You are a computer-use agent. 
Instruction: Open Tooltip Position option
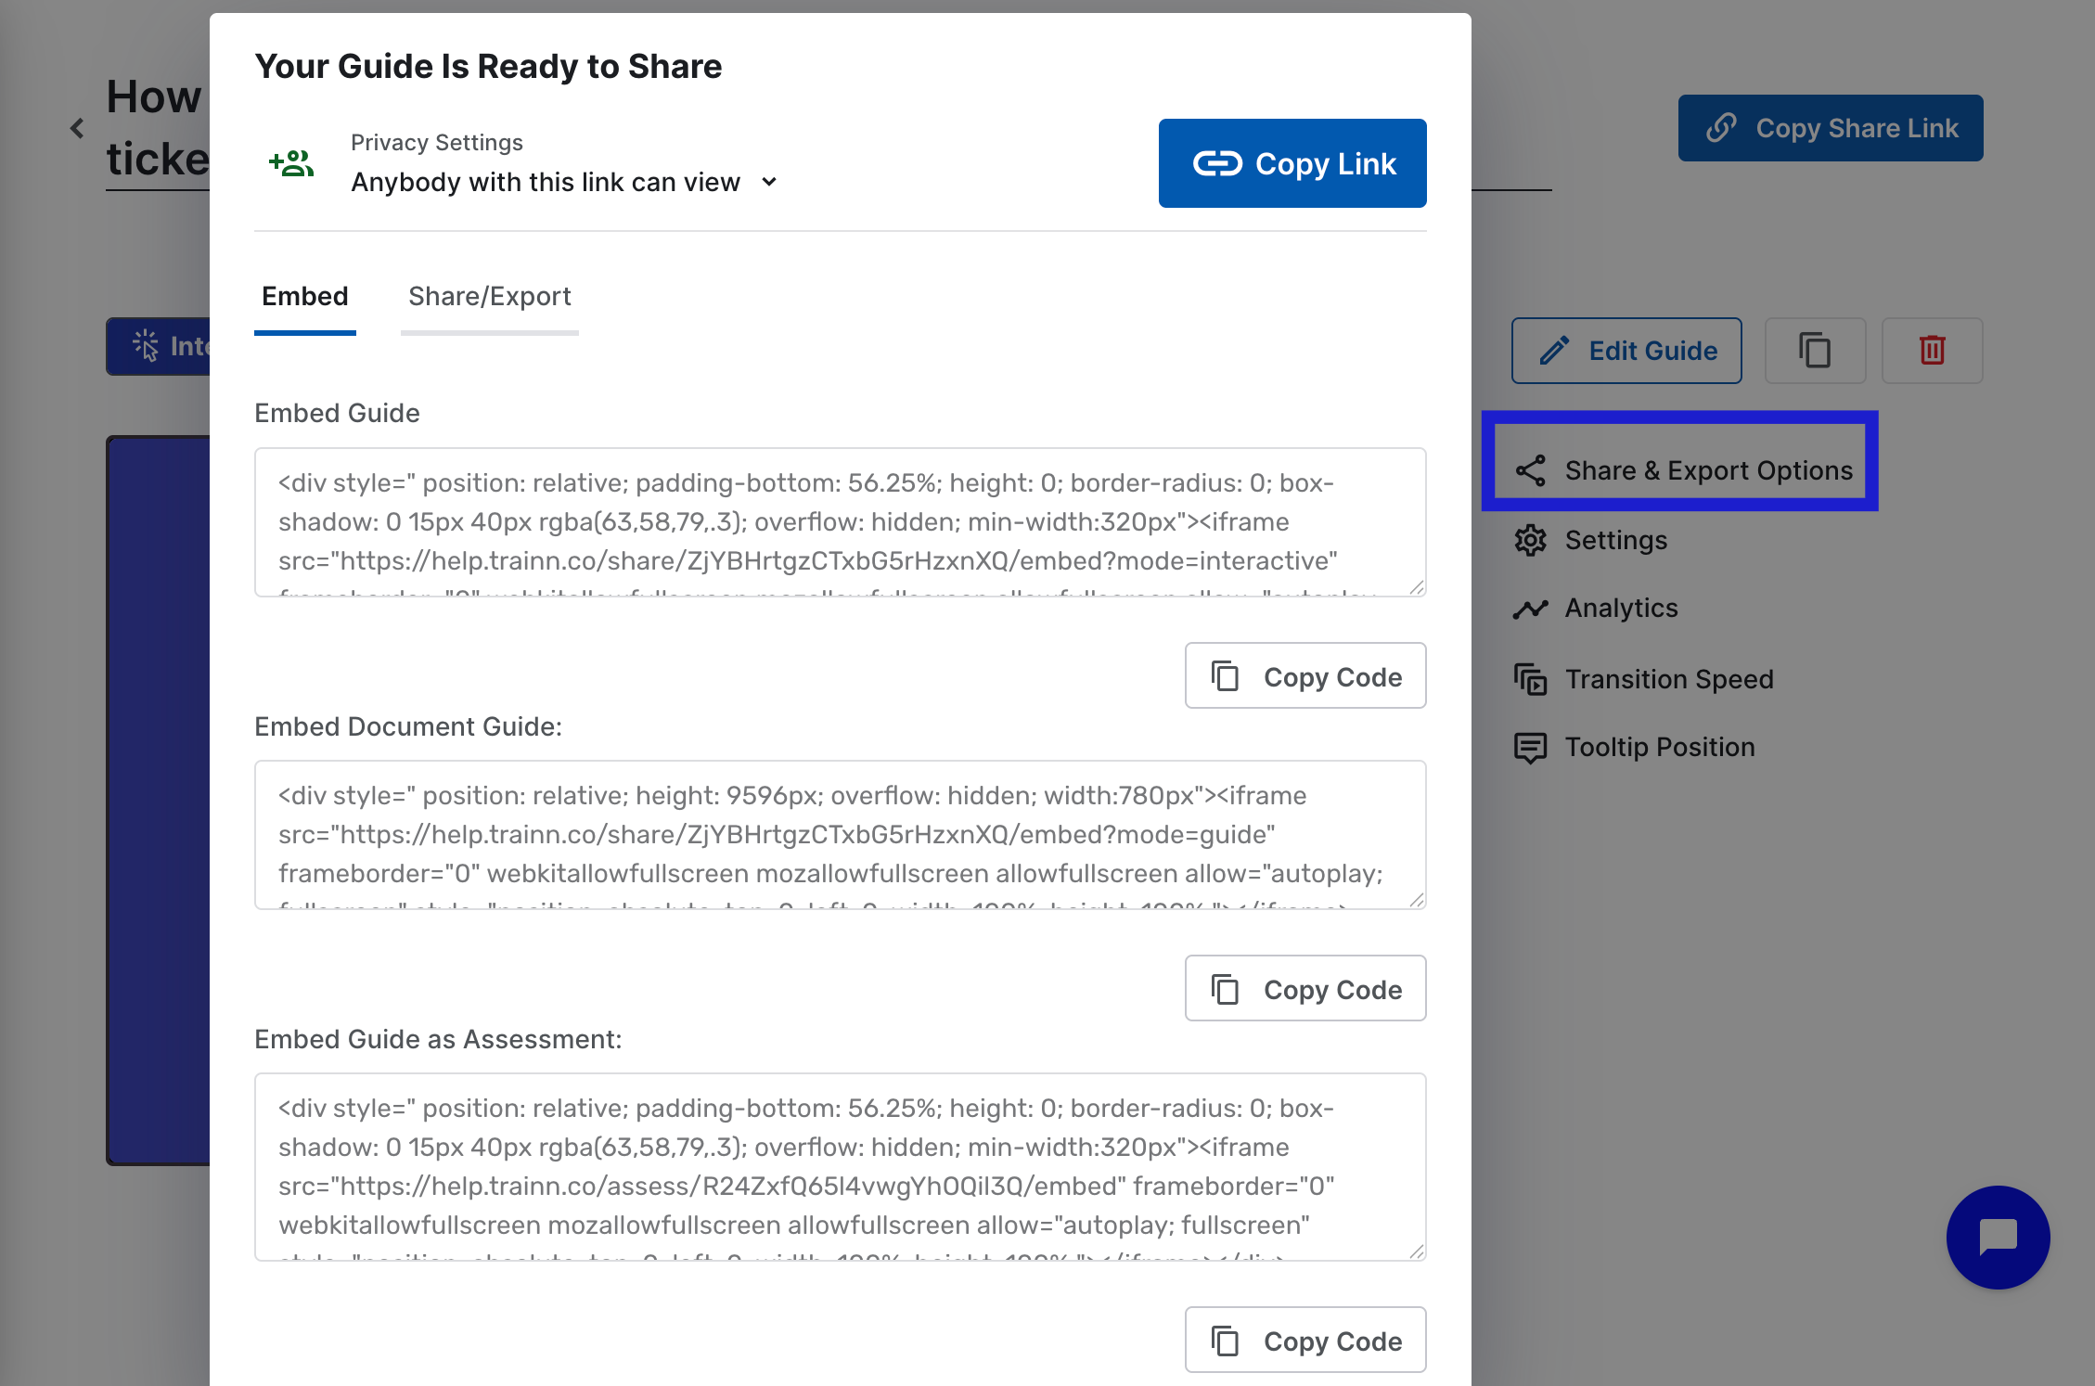[x=1634, y=747]
